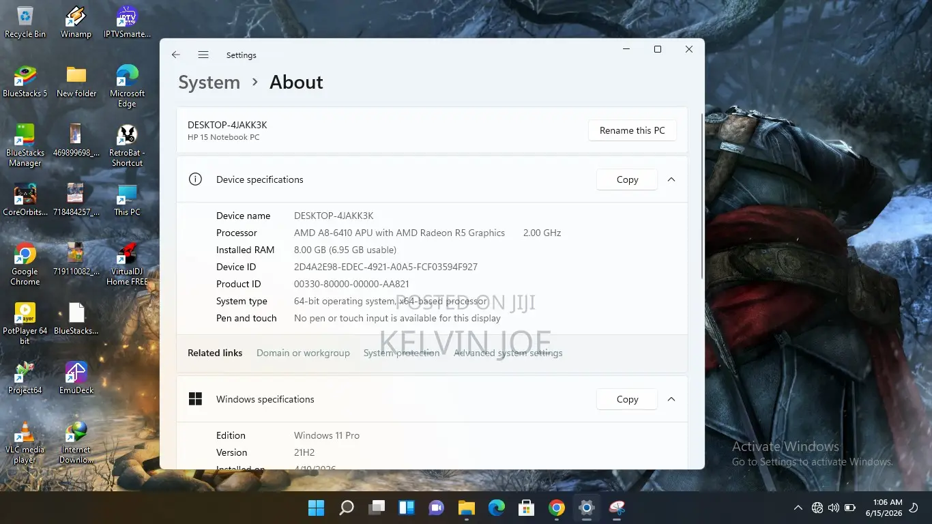Open the 719110082 image file on desktop
The image size is (932, 524).
click(x=76, y=259)
